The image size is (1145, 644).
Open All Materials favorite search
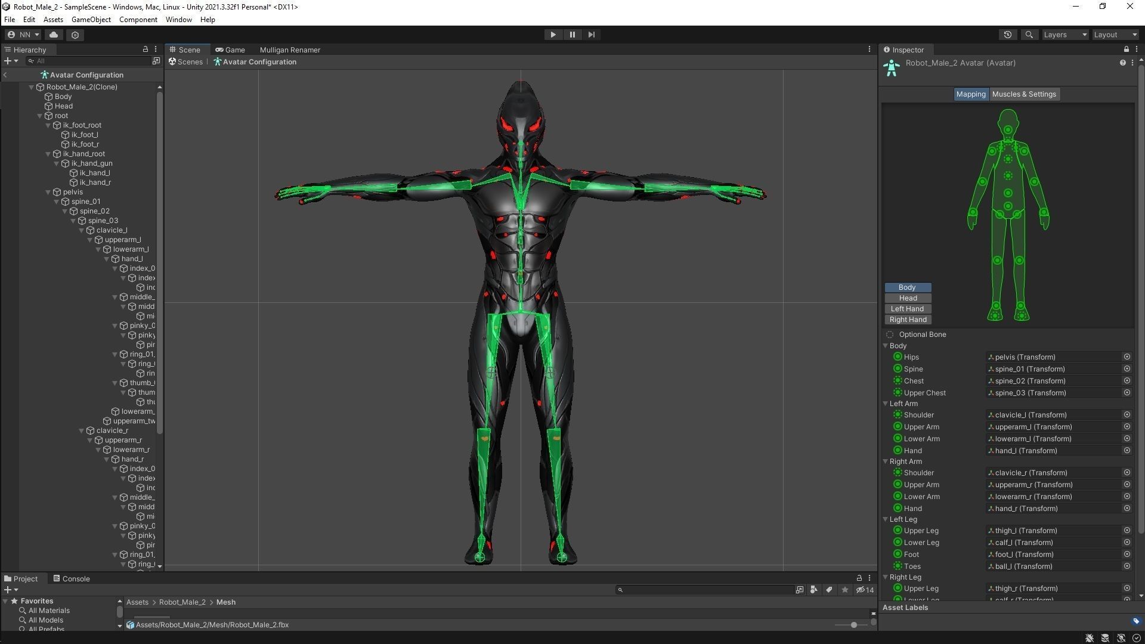coord(49,611)
